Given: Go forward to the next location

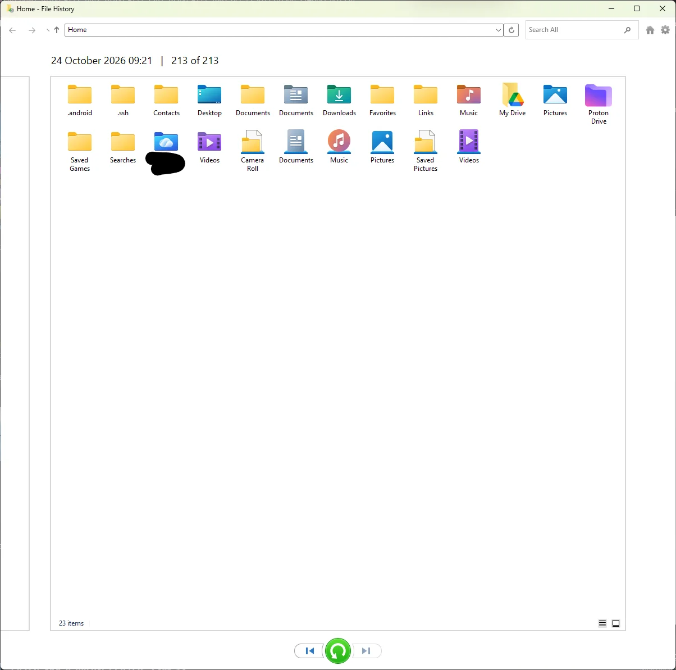Looking at the screenshot, I should click(x=32, y=30).
